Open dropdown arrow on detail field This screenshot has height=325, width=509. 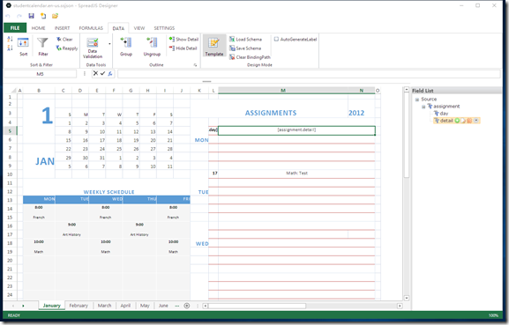476,121
